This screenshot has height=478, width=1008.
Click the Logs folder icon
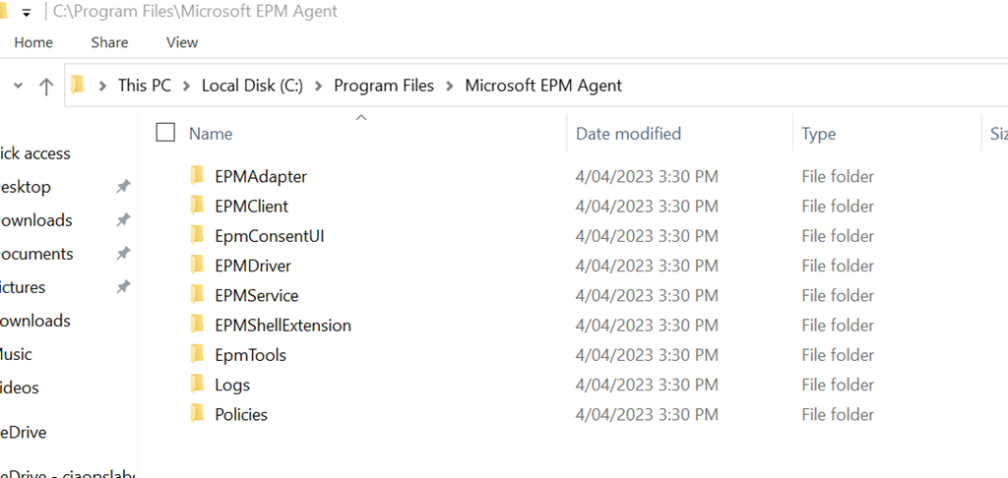pyautogui.click(x=197, y=385)
